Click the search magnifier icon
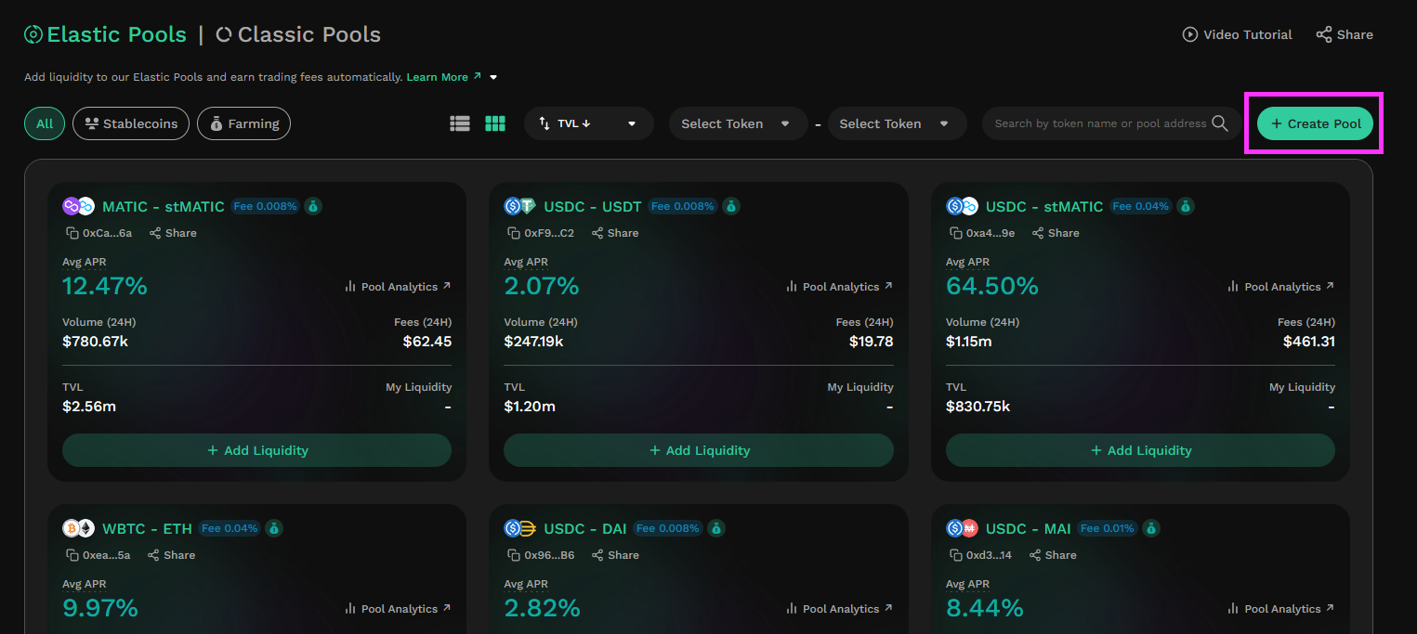The width and height of the screenshot is (1417, 634). pos(1220,123)
